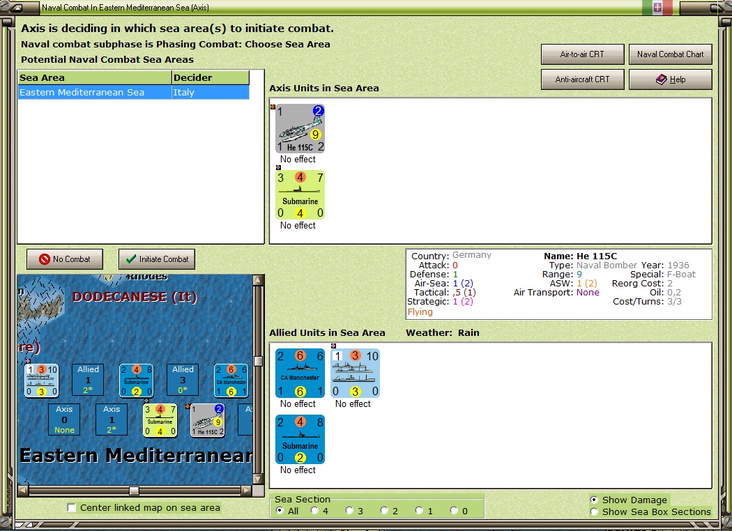Select Show Sea Box Sections option

(x=594, y=512)
